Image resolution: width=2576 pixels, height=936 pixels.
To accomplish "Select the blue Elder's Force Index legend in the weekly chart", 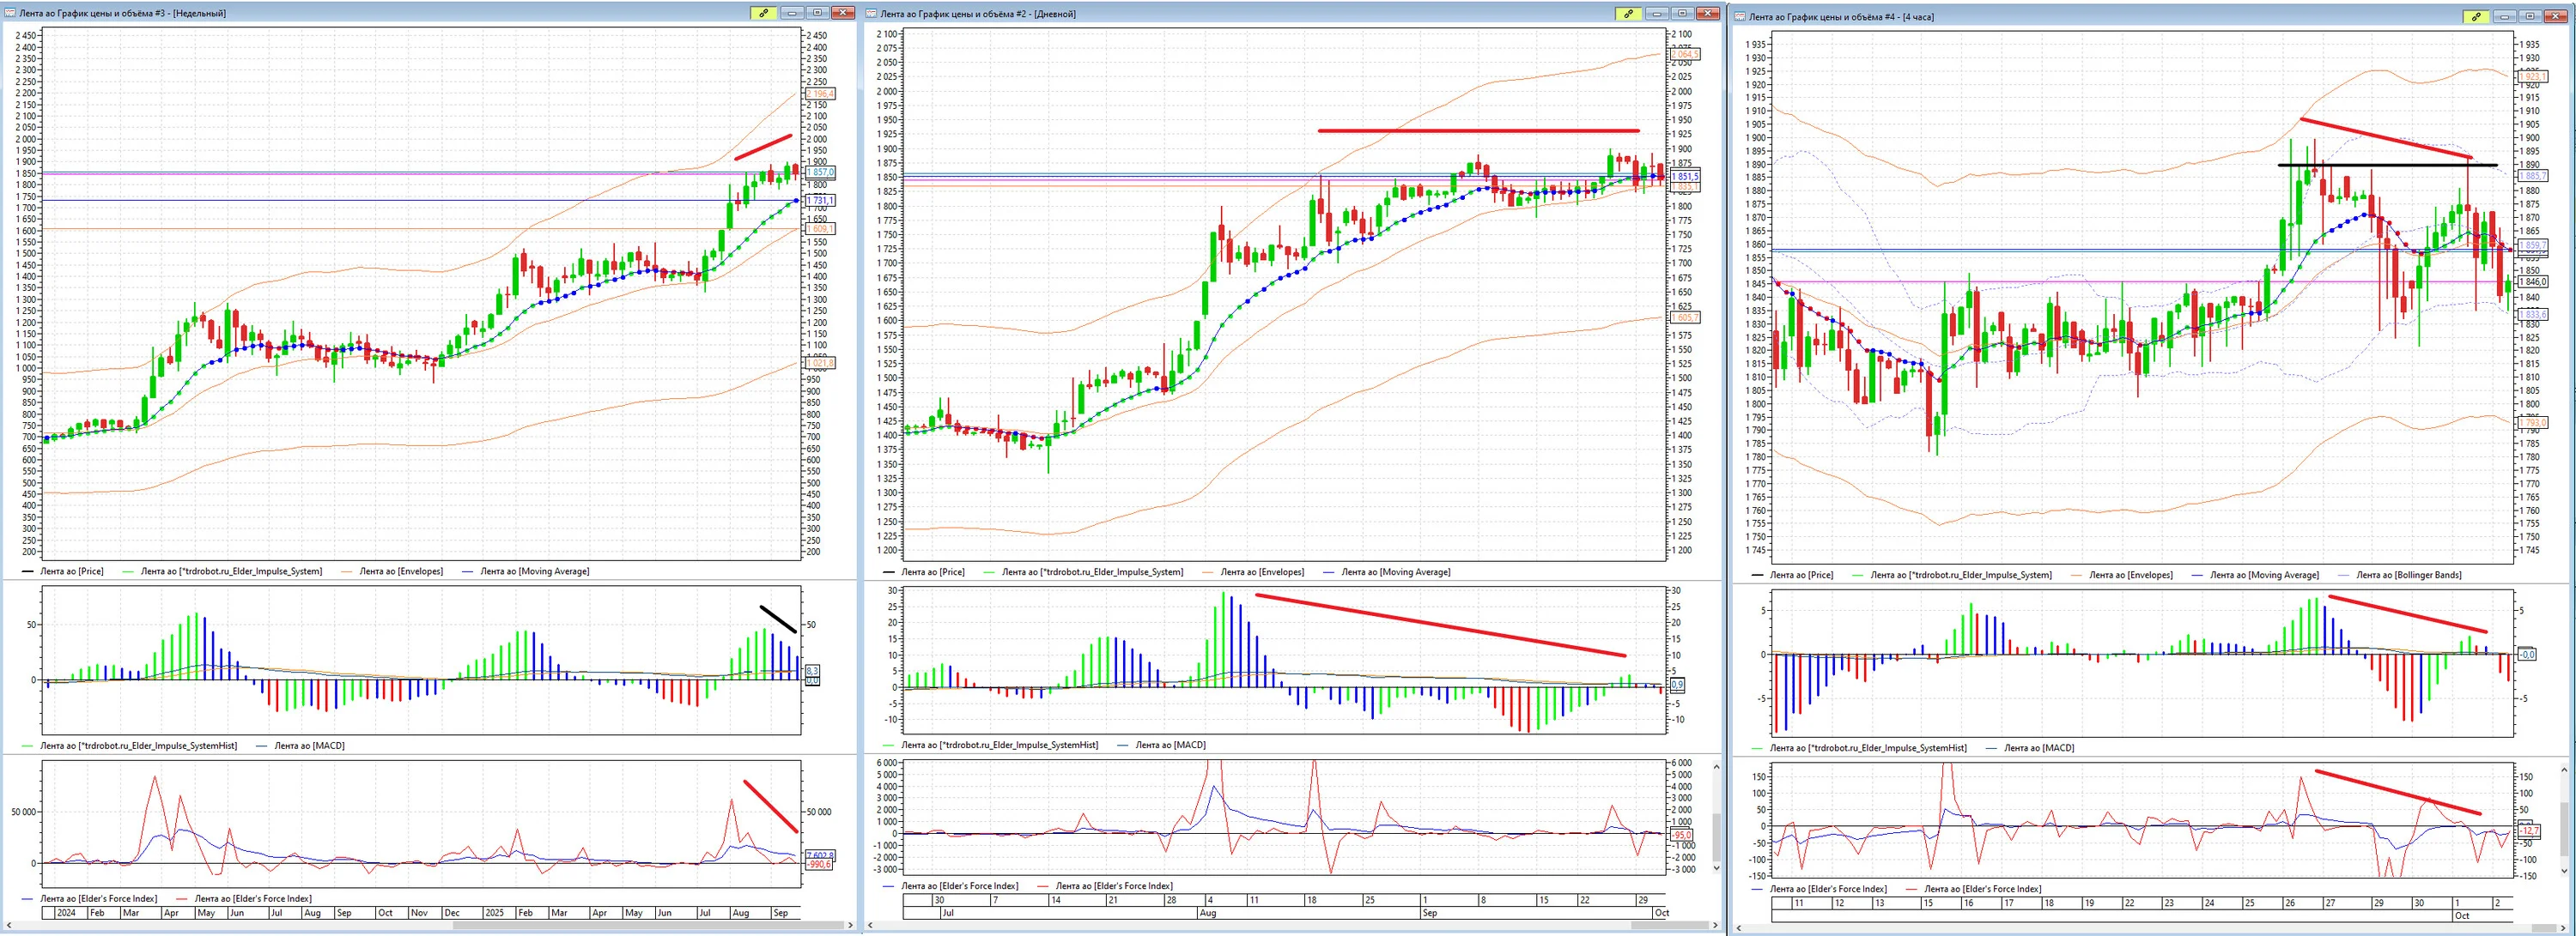I will pyautogui.click(x=98, y=898).
